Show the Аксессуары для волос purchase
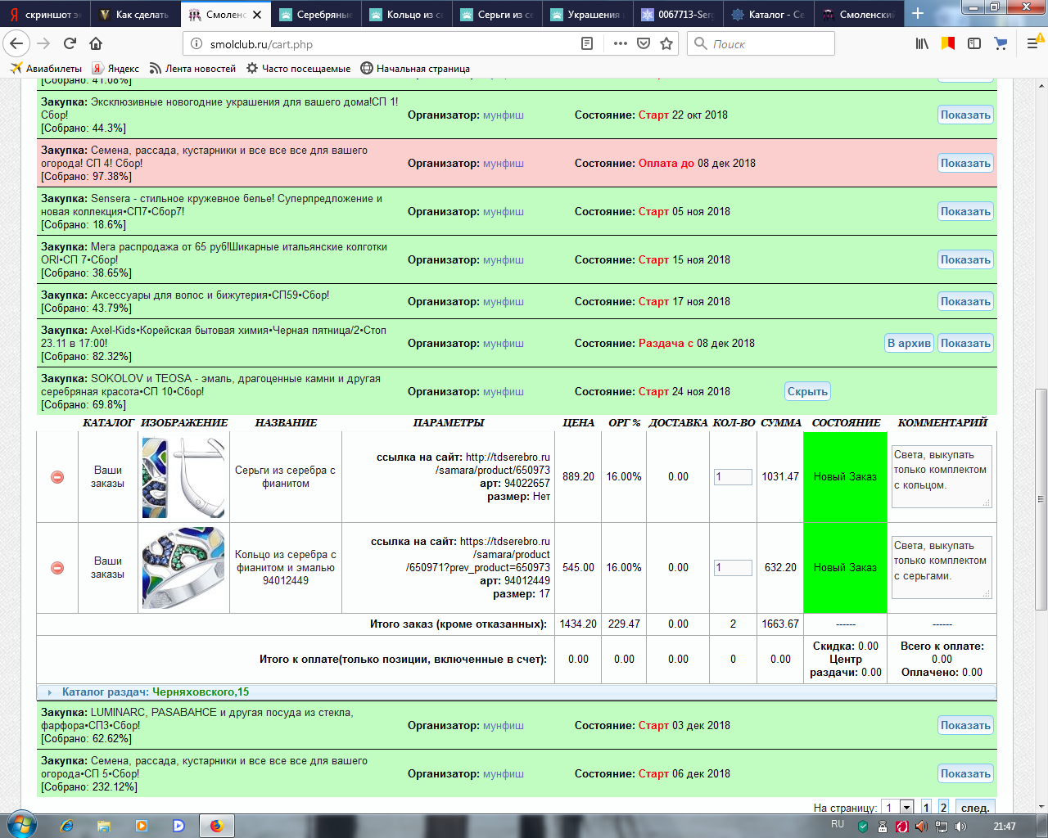Viewport: 1048px width, 838px height. tap(965, 301)
